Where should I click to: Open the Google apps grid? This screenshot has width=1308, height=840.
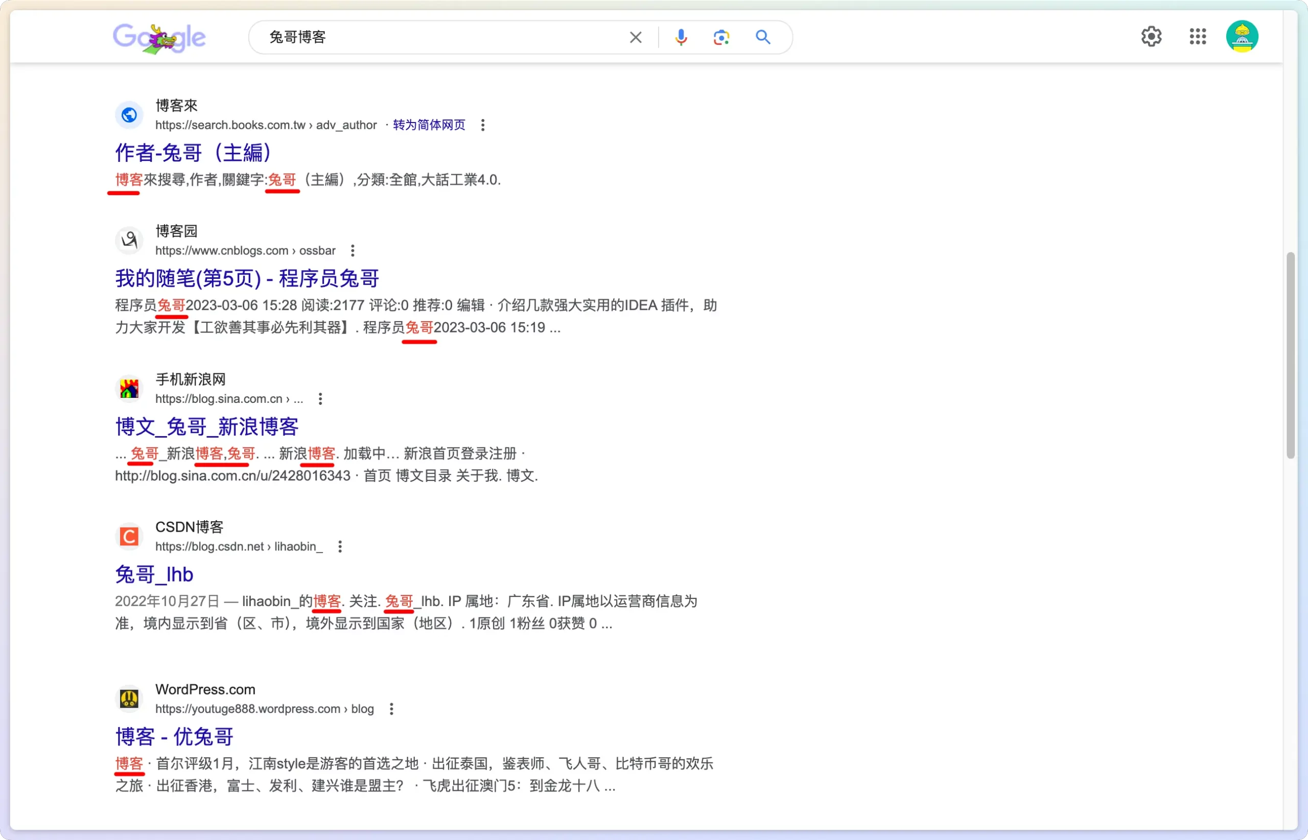[x=1197, y=37]
